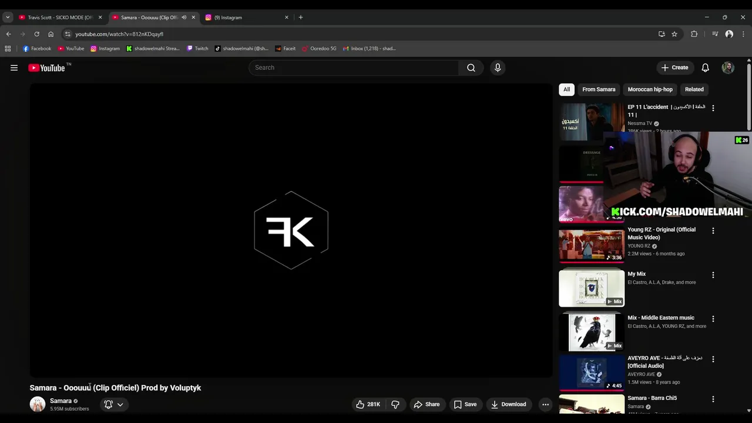Image resolution: width=752 pixels, height=423 pixels.
Task: Close the Travis Scott tab
Action: 100,18
